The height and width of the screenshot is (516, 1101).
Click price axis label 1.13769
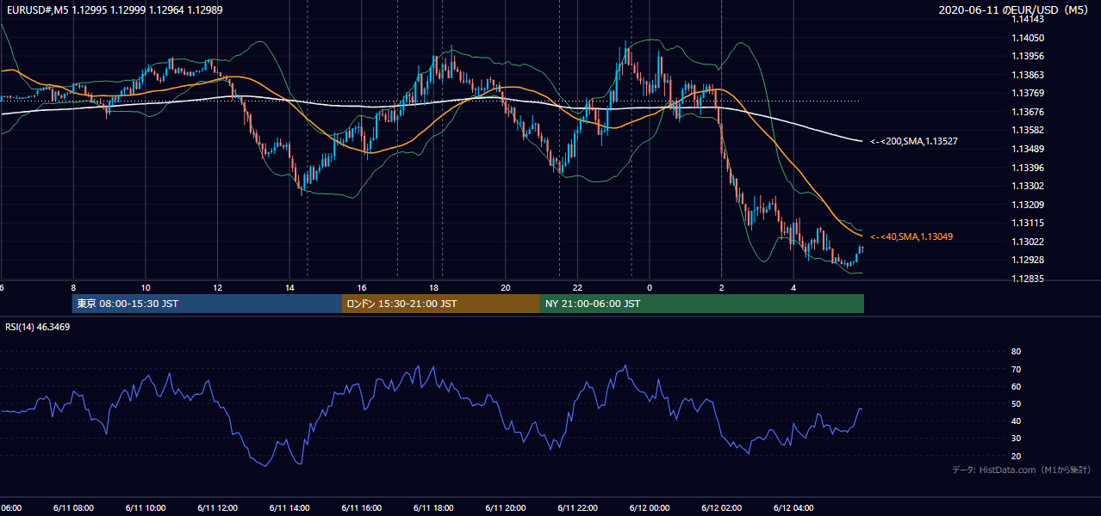[x=1027, y=94]
